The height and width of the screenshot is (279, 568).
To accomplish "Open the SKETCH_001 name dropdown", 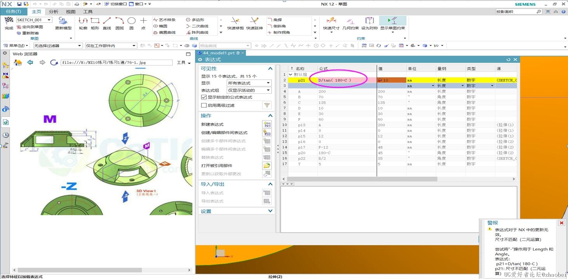I will (49, 20).
